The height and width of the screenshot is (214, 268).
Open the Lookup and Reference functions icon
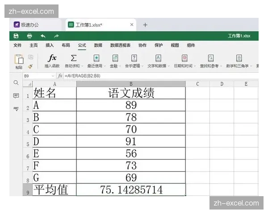click(x=211, y=58)
